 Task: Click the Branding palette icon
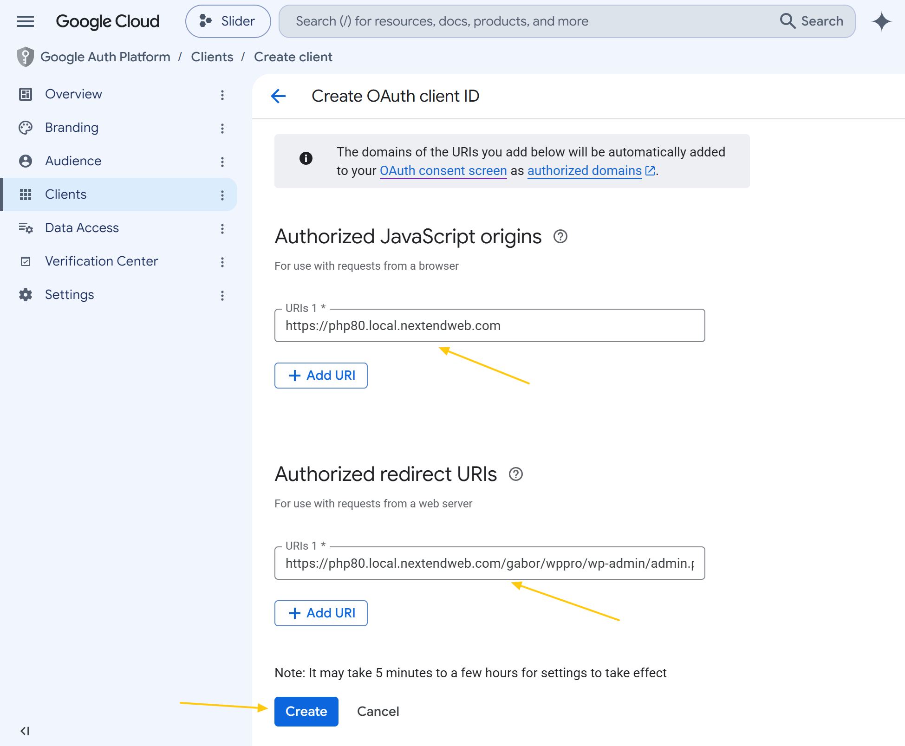click(26, 128)
